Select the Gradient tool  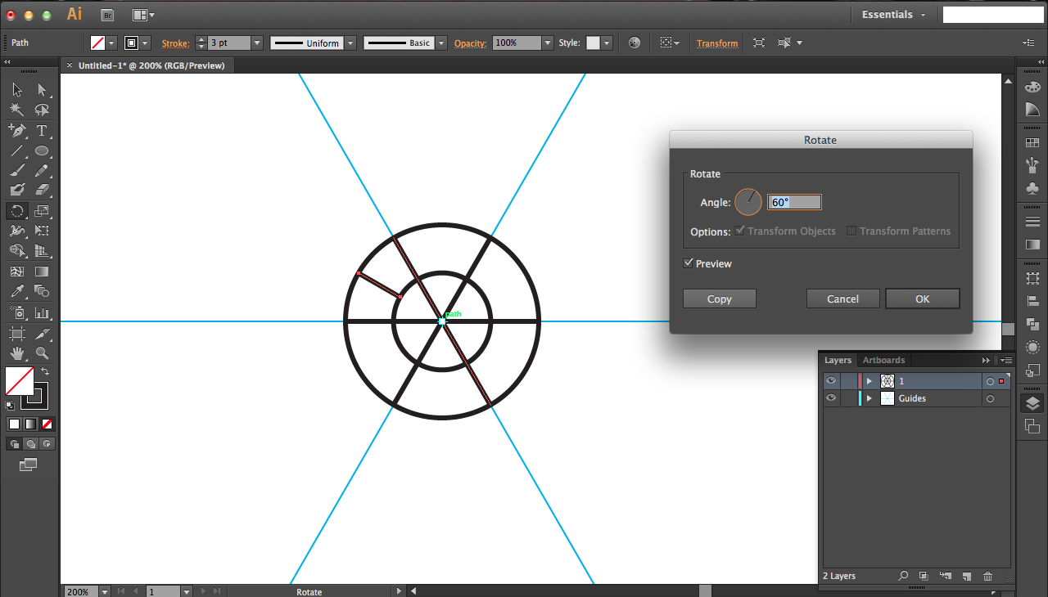click(42, 272)
